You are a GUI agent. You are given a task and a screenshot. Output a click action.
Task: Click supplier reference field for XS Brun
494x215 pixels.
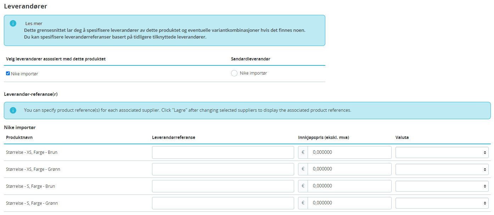[223, 152]
